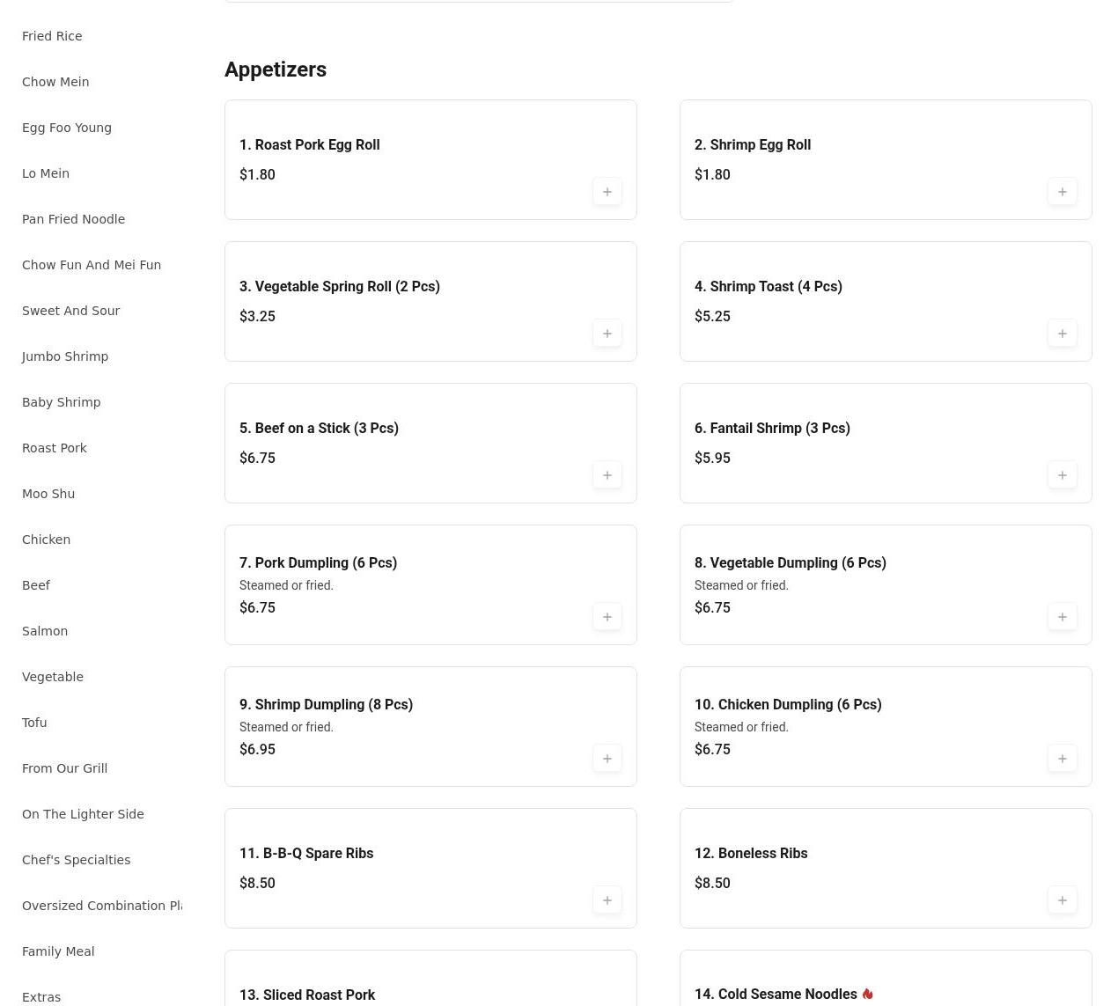Image resolution: width=1118 pixels, height=1006 pixels.
Task: Open 13. Sliced Roast Pork item
Action: 430,978
